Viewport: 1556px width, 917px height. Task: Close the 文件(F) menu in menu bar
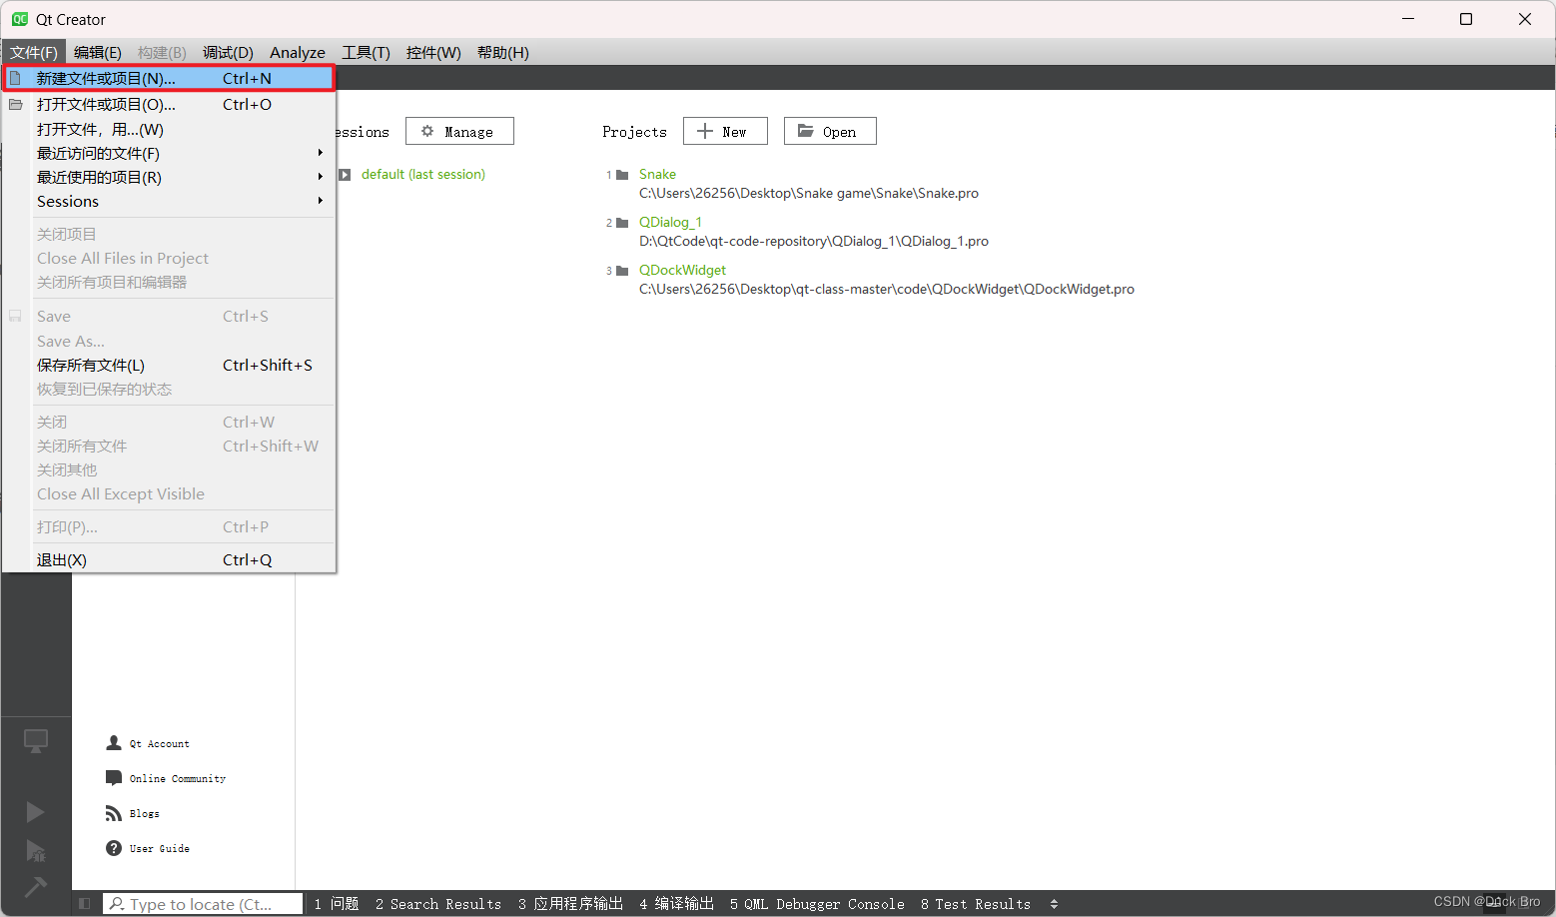34,52
